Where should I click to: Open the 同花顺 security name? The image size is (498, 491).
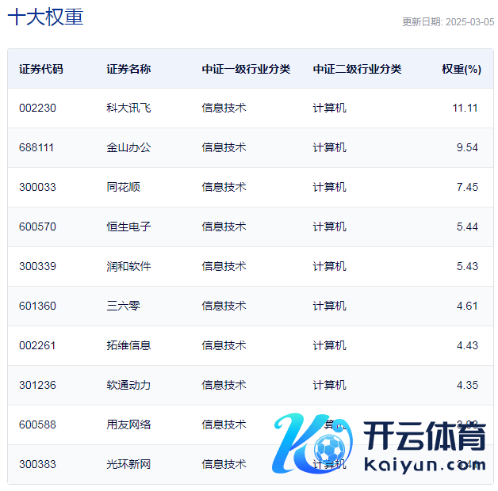[x=123, y=187]
